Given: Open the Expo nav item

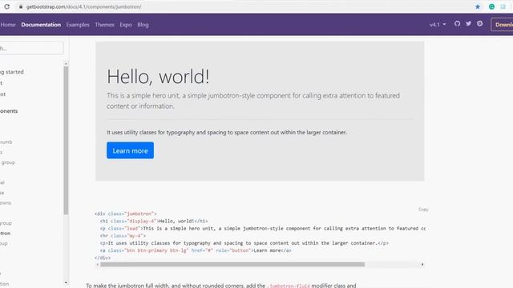Looking at the screenshot, I should tap(126, 25).
